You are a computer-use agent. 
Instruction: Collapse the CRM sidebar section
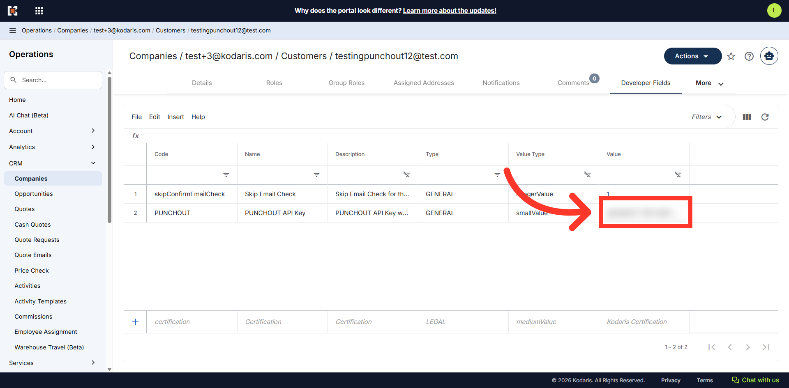[x=93, y=163]
